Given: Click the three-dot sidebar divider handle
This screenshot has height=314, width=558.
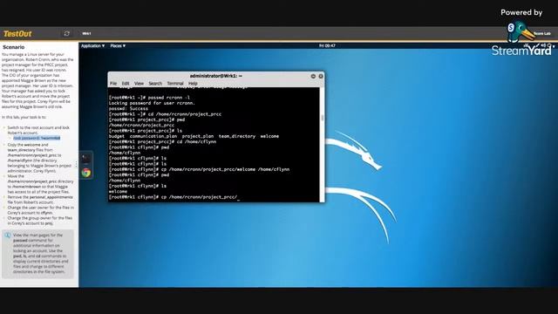Looking at the screenshot, I should [x=76, y=164].
